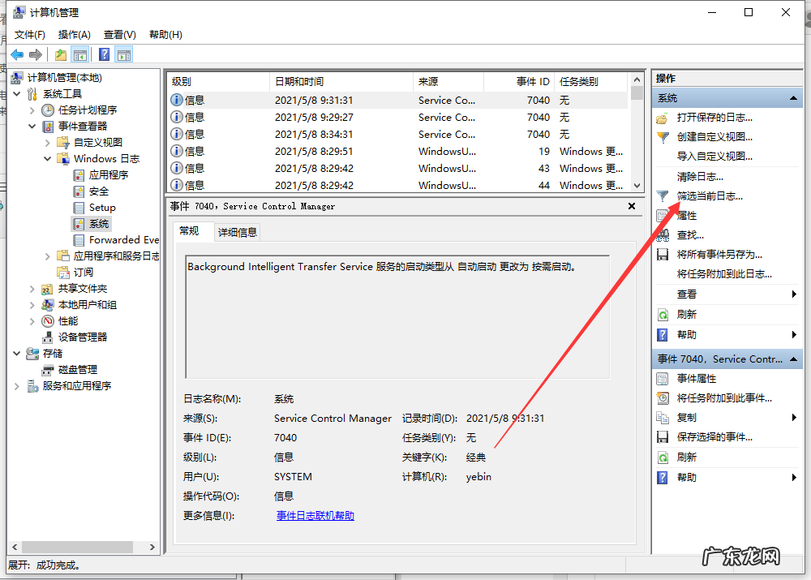Select 事件属性 for event 7040
The width and height of the screenshot is (811, 580).
[697, 378]
